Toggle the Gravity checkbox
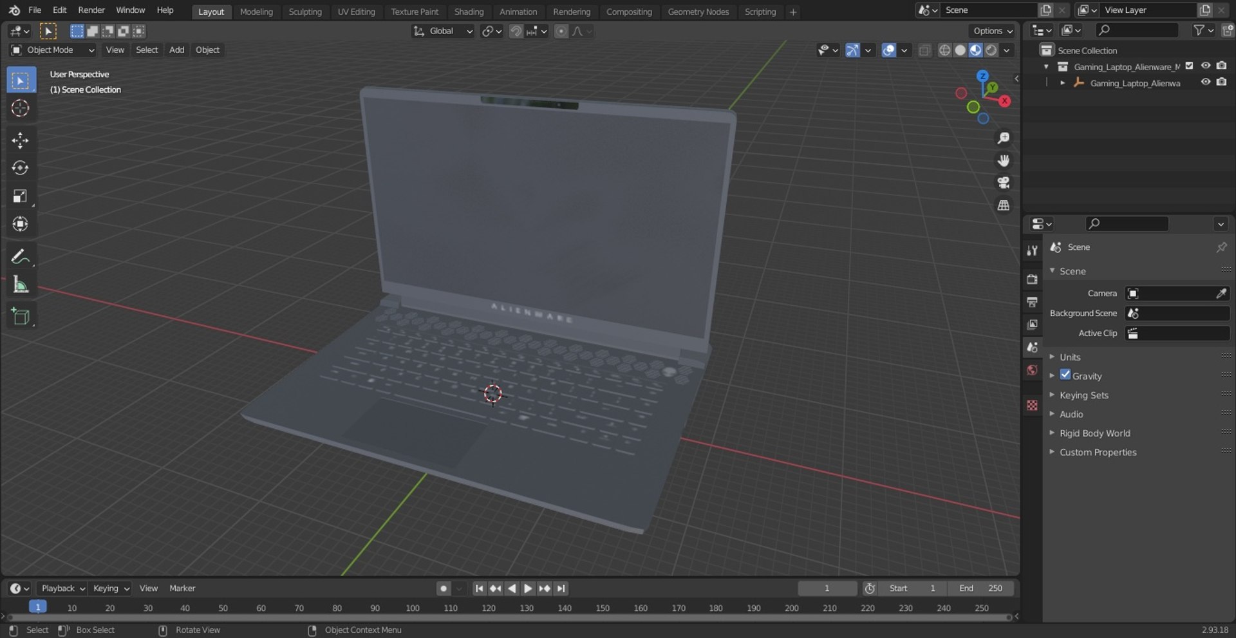This screenshot has height=638, width=1236. point(1065,375)
